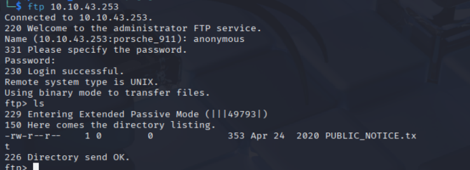The width and height of the screenshot is (470, 170).
Task: Click the dollar sign shell prompt symbol
Action: [19, 7]
